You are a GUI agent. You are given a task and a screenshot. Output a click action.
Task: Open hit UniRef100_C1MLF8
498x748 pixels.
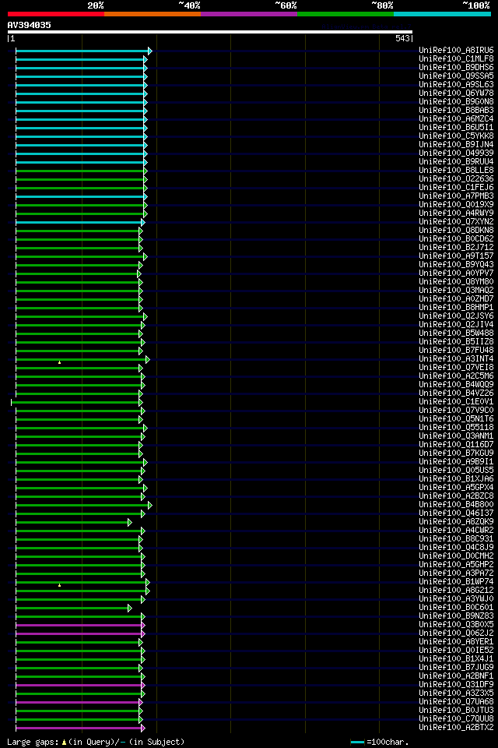[x=456, y=58]
